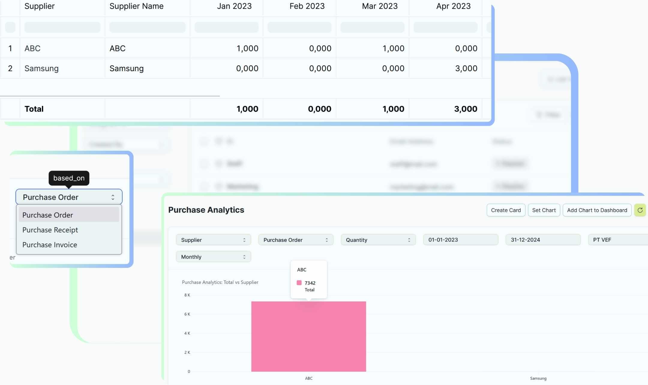Viewport: 648px width, 385px height.
Task: Click the Set Chart button
Action: (x=544, y=210)
